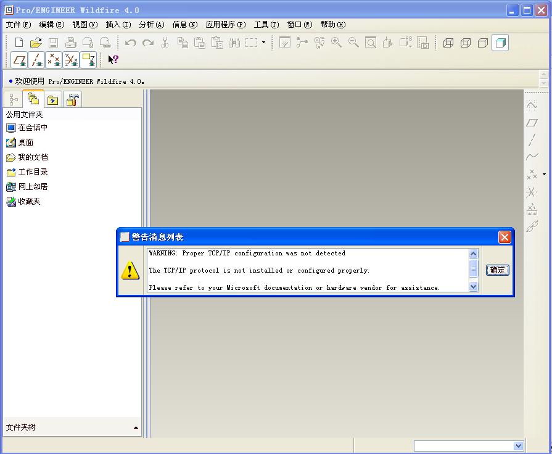
Task: Select 网上邻居 in common folders
Action: (27, 187)
